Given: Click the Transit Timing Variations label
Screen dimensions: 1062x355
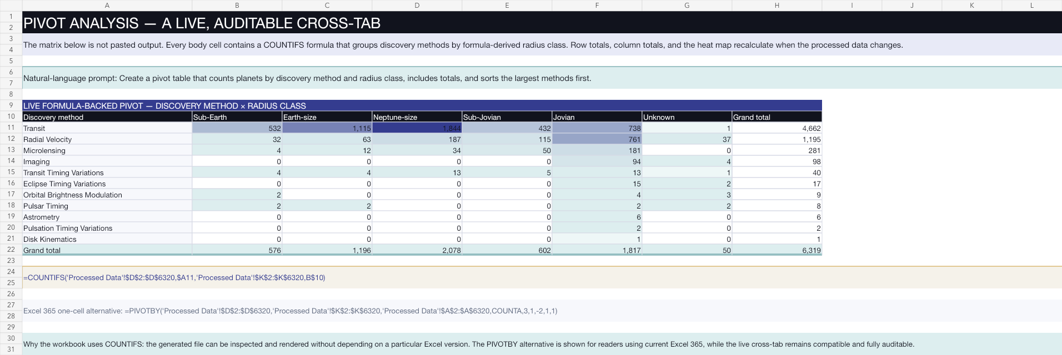Looking at the screenshot, I should click(x=107, y=173).
